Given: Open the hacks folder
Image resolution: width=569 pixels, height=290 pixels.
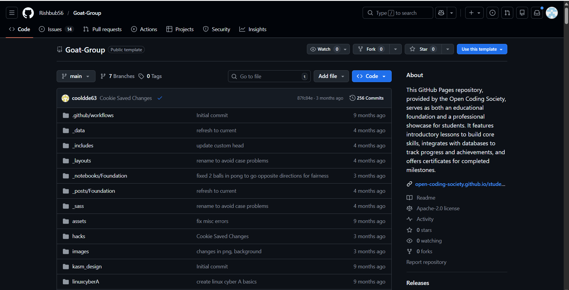Looking at the screenshot, I should [79, 236].
